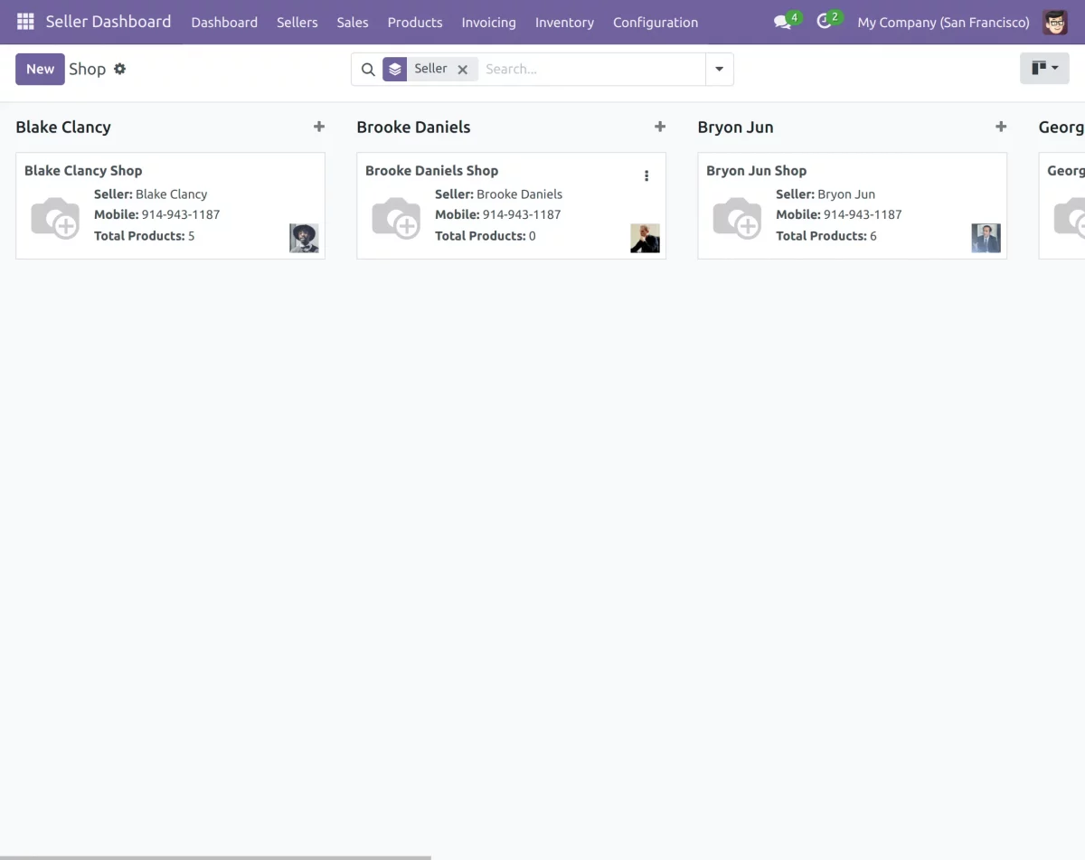Click 'Seller: Blake Clancy' text

point(151,194)
